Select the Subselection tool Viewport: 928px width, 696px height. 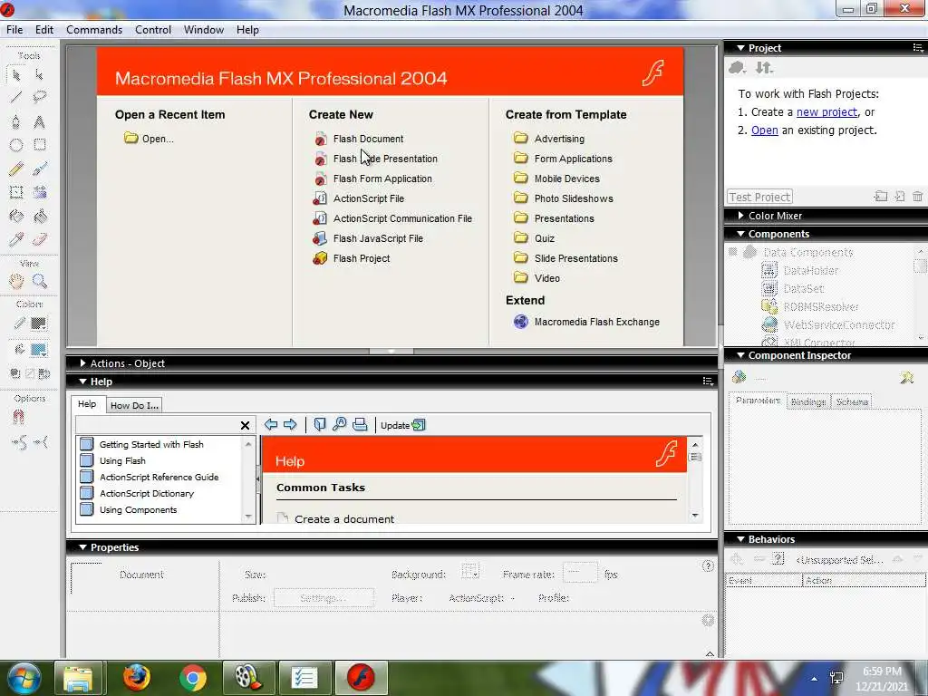point(39,74)
